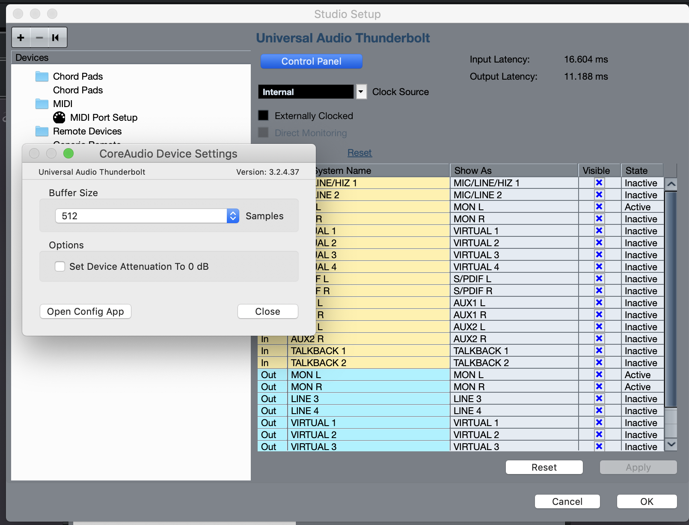Select MIDI Port Setup in Devices list

pyautogui.click(x=104, y=117)
